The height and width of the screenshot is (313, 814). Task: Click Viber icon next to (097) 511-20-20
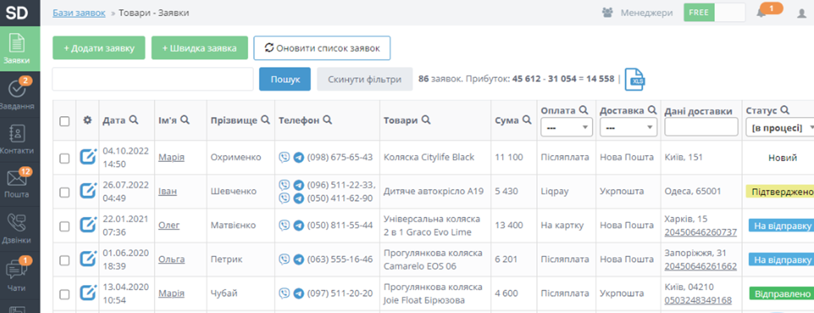point(284,293)
